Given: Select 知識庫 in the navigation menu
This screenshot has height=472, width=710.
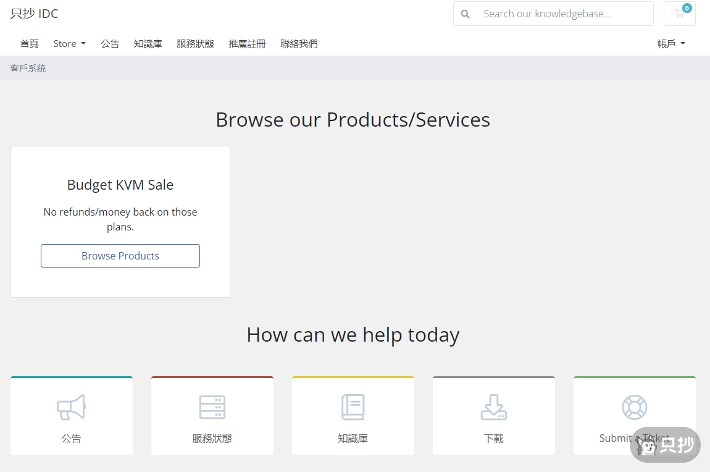Looking at the screenshot, I should 148,44.
